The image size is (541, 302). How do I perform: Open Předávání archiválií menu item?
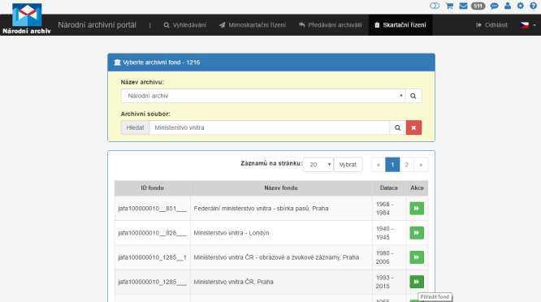pos(330,25)
